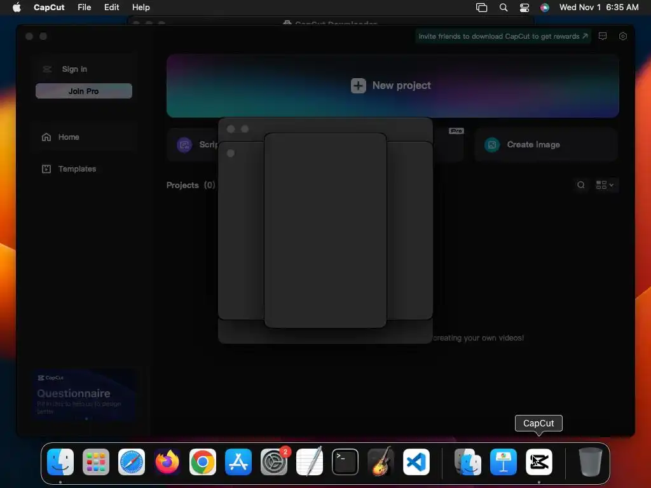Open the Trash in the dock
651x488 pixels.
(x=590, y=462)
